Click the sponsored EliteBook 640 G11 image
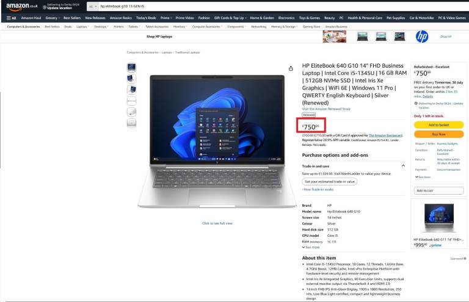The image size is (469, 302). tap(438, 218)
